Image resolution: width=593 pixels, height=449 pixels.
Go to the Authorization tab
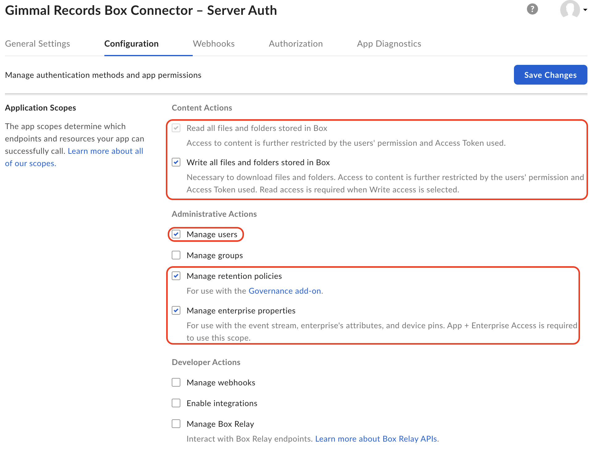296,44
